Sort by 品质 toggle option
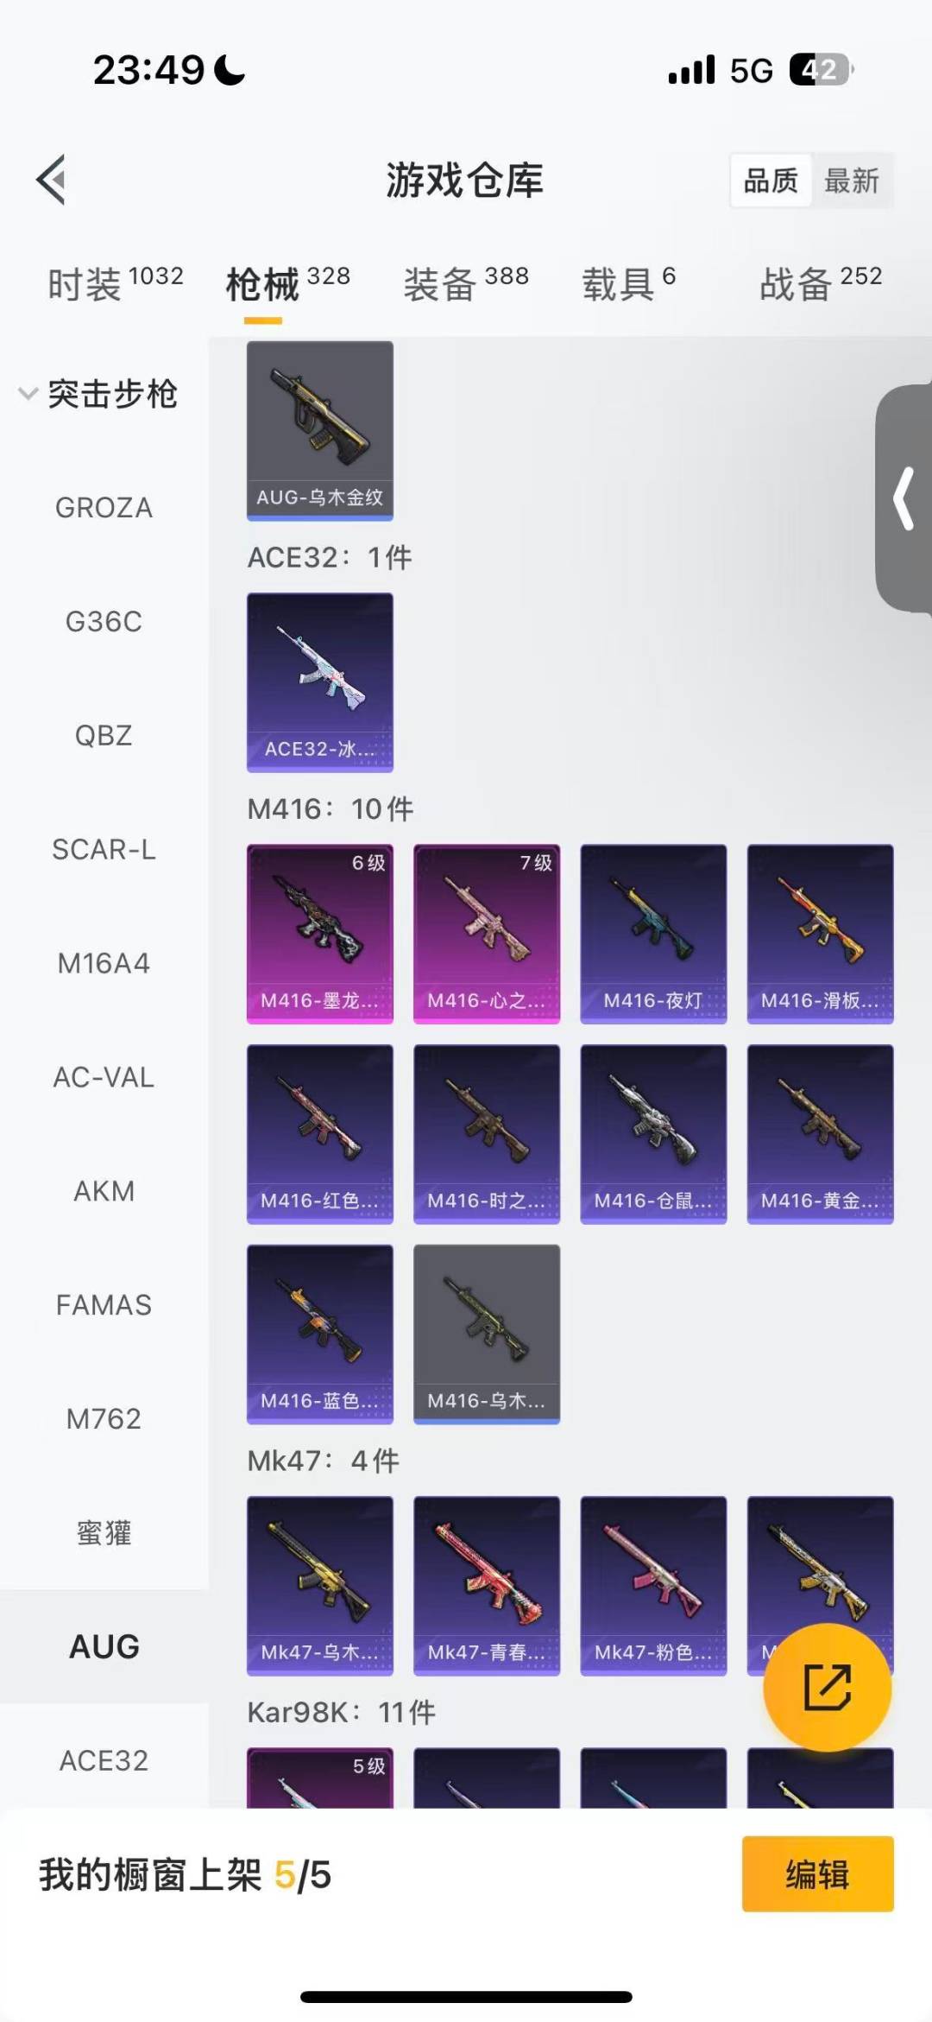 771,181
